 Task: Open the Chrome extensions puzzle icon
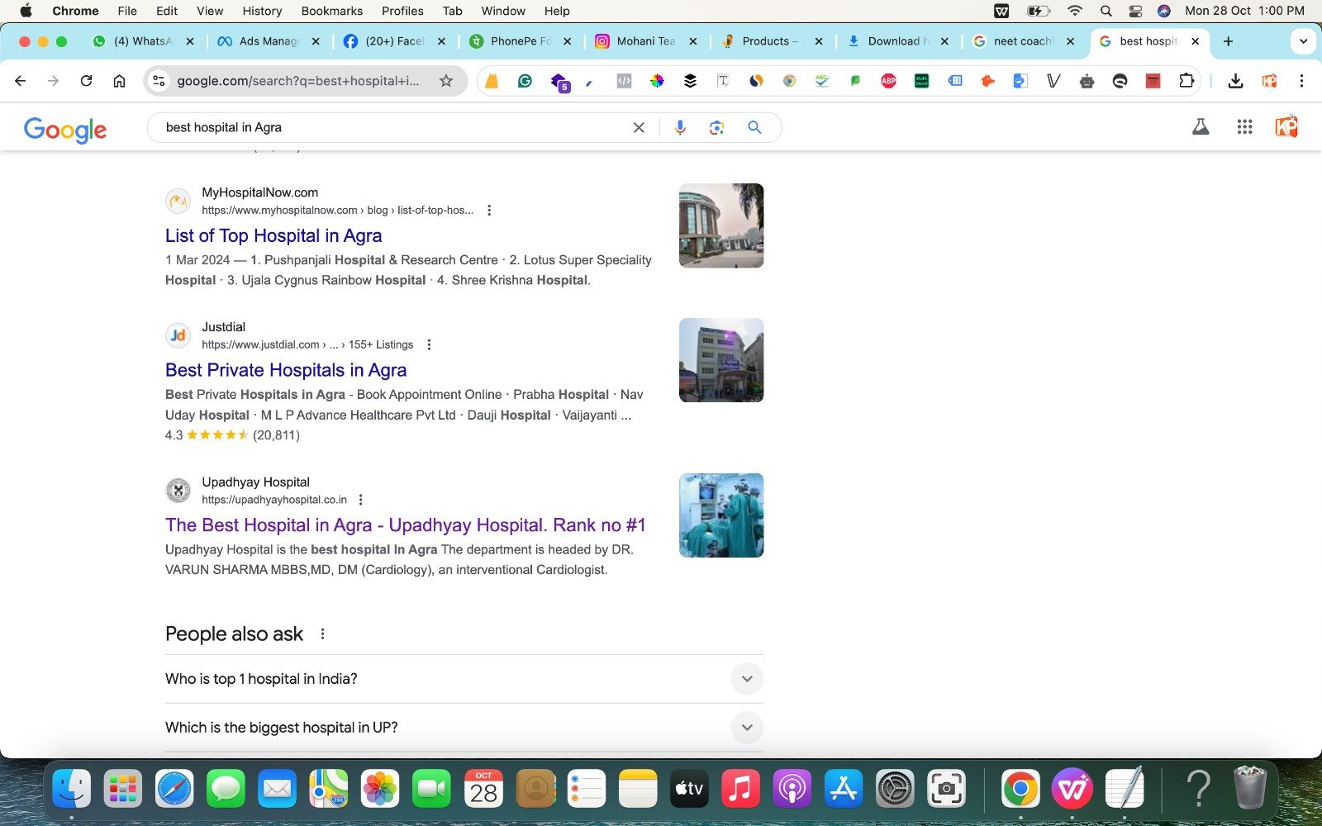click(1186, 80)
